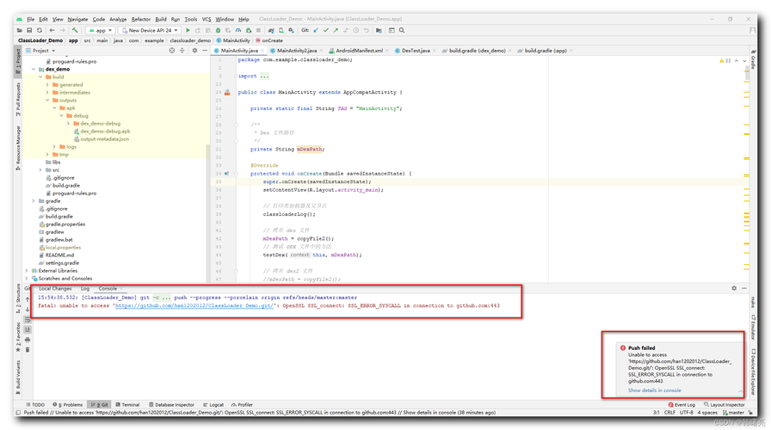Collapse the outputs folder in project tree
Viewport: 771px width, 430px height.
click(47, 101)
